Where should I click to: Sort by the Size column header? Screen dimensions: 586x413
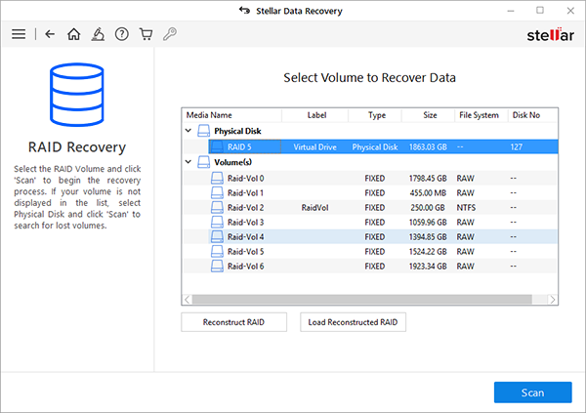click(430, 115)
